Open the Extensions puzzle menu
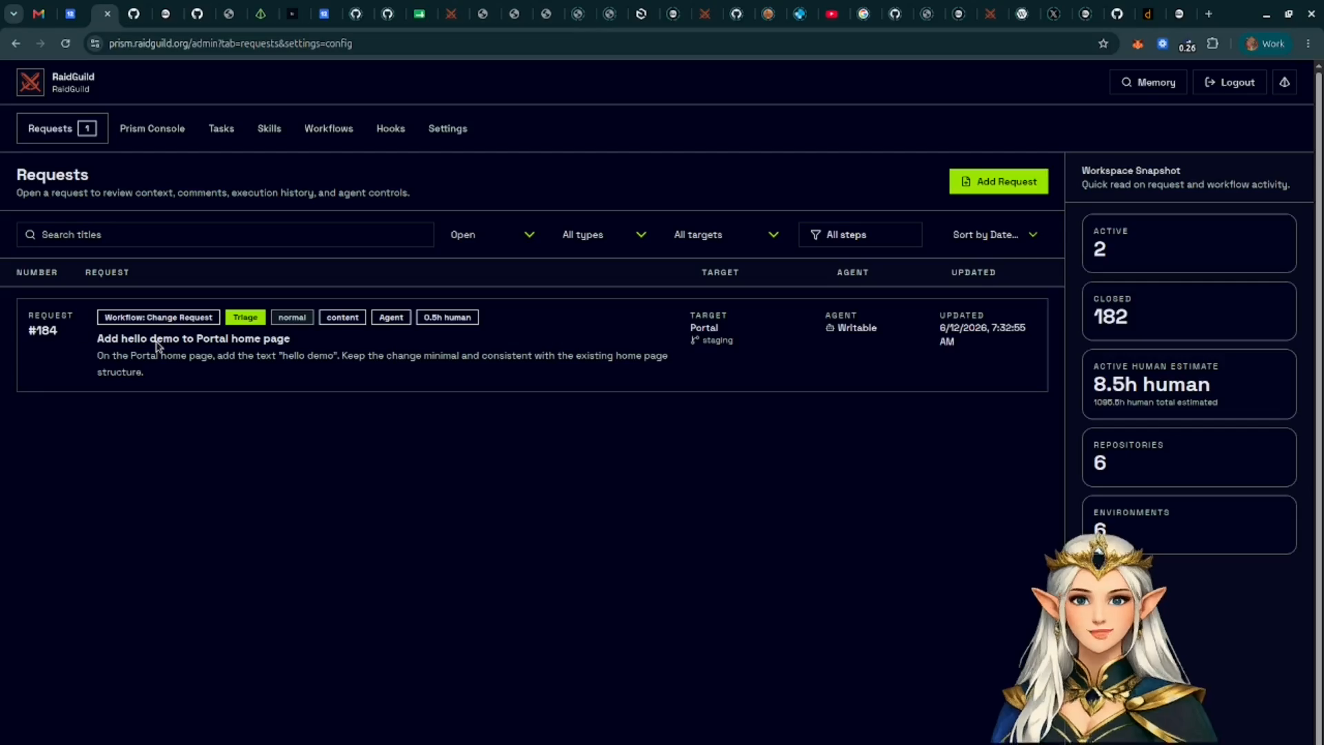The width and height of the screenshot is (1324, 745). 1213,43
